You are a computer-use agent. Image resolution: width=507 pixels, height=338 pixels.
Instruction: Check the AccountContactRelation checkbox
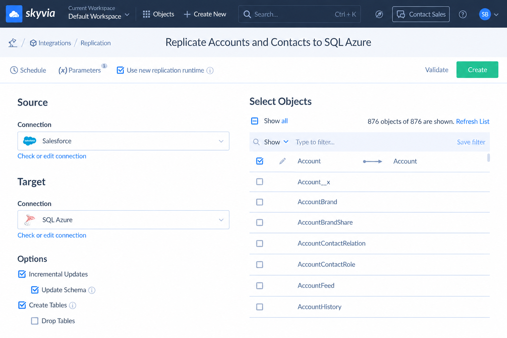[x=260, y=243]
